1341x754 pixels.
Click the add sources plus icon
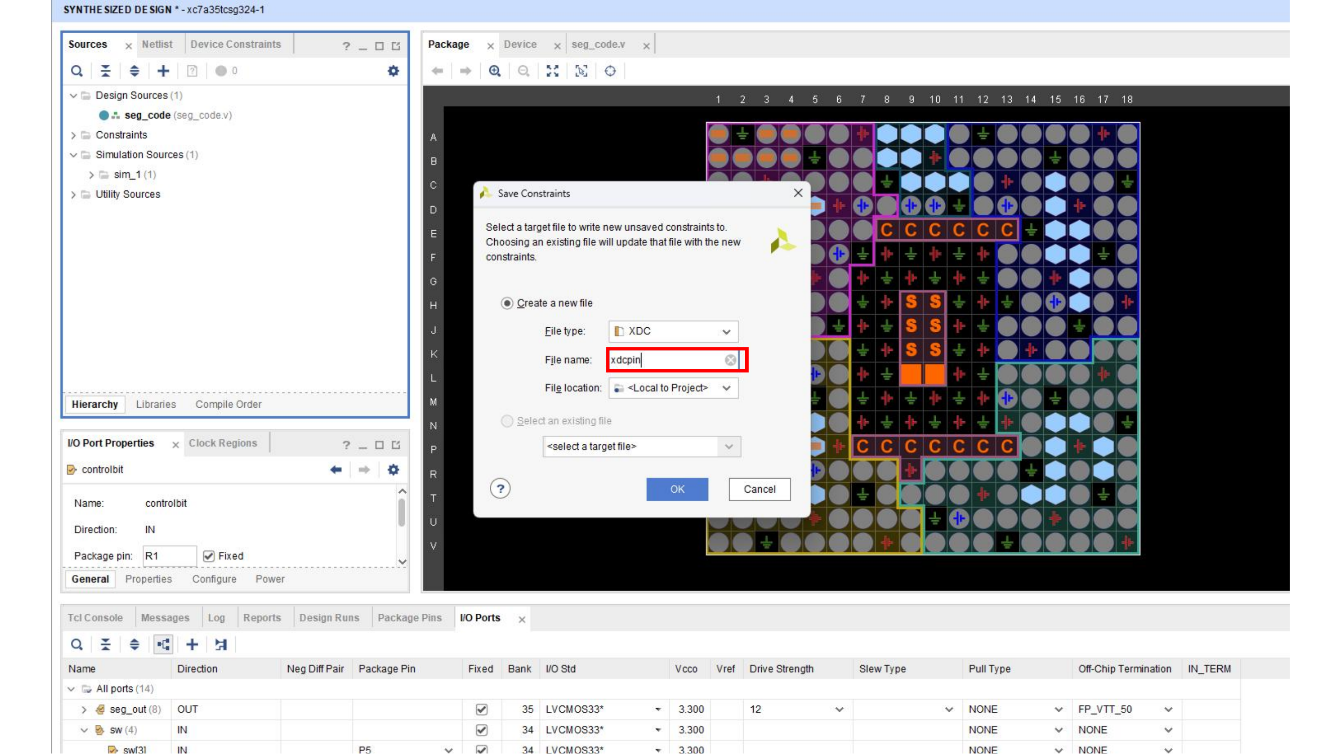coord(163,71)
